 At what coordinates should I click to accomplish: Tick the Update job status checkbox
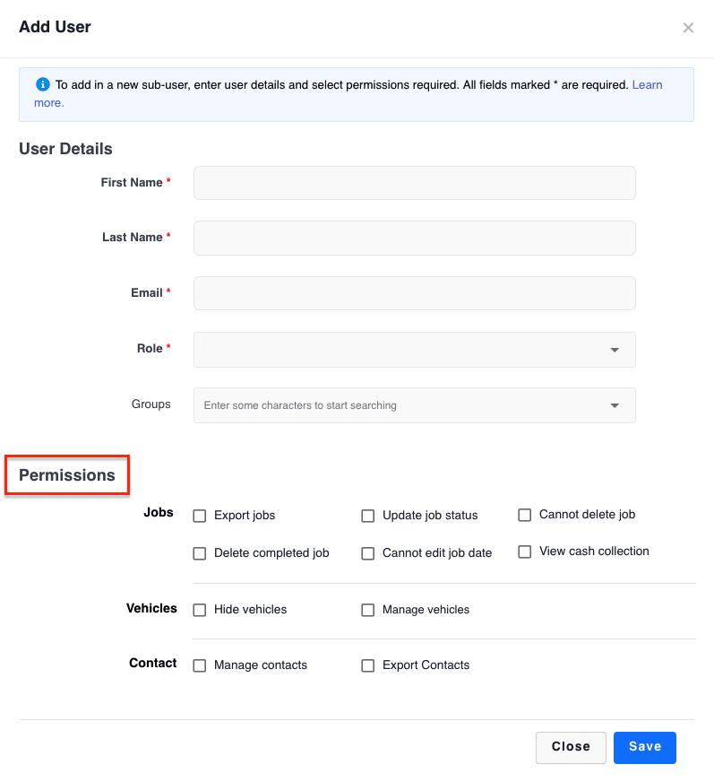tap(367, 516)
